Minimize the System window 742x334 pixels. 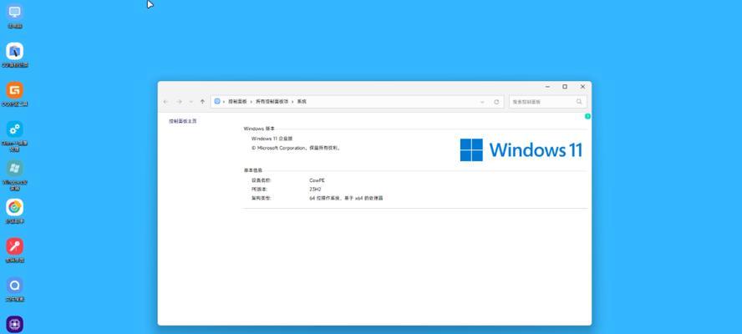click(x=547, y=87)
